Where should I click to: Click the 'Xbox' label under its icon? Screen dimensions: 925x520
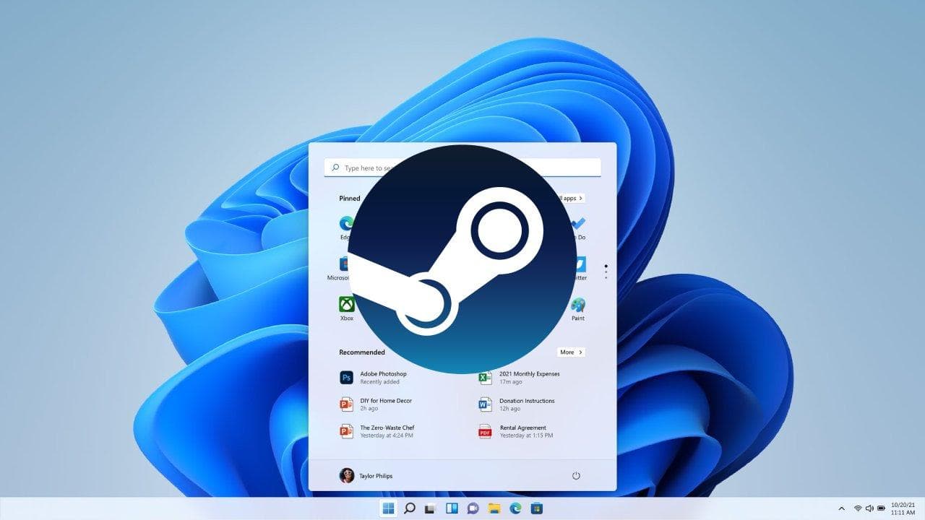[347, 318]
